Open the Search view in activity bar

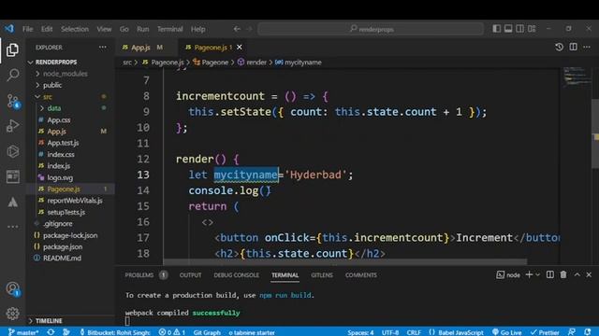pos(12,75)
